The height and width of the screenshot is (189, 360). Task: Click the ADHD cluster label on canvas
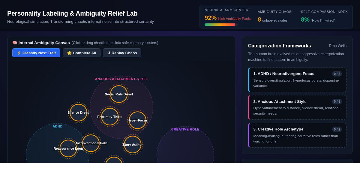coord(58,126)
